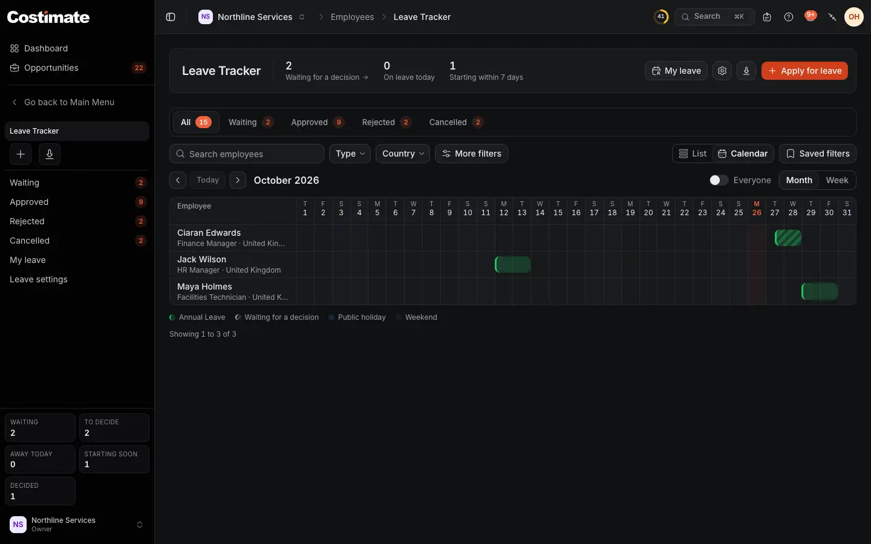Open the help question mark icon
871x544 pixels.
[x=789, y=17]
